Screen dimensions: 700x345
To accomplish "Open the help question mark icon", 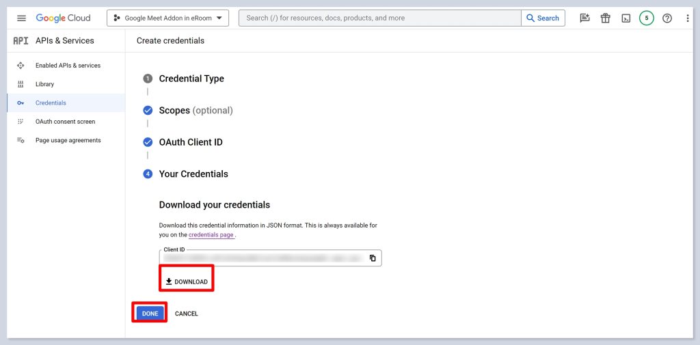I will (x=667, y=18).
